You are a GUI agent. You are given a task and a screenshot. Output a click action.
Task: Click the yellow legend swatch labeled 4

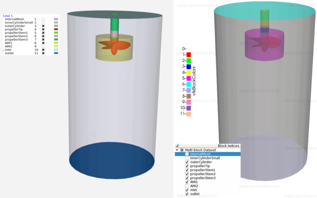[189, 72]
